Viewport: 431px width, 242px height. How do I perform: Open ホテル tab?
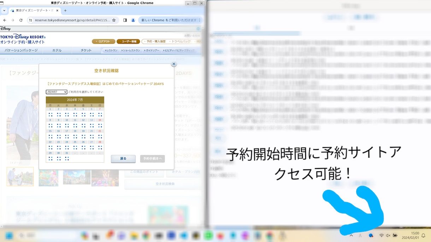tap(57, 50)
